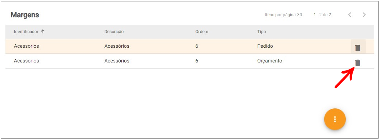This screenshot has width=380, height=140.
Task: Go to the previous page with left chevron
Action: coord(350,15)
